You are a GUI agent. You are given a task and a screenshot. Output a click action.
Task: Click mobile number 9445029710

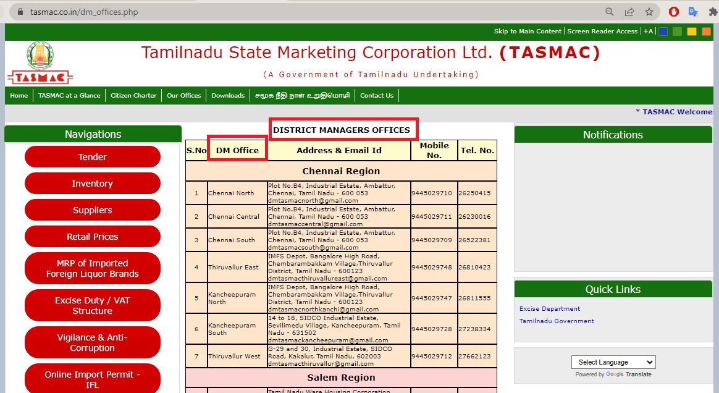click(x=432, y=193)
